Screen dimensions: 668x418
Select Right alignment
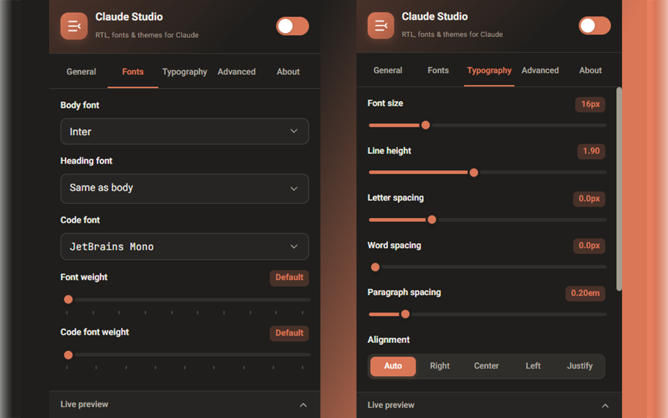(440, 366)
